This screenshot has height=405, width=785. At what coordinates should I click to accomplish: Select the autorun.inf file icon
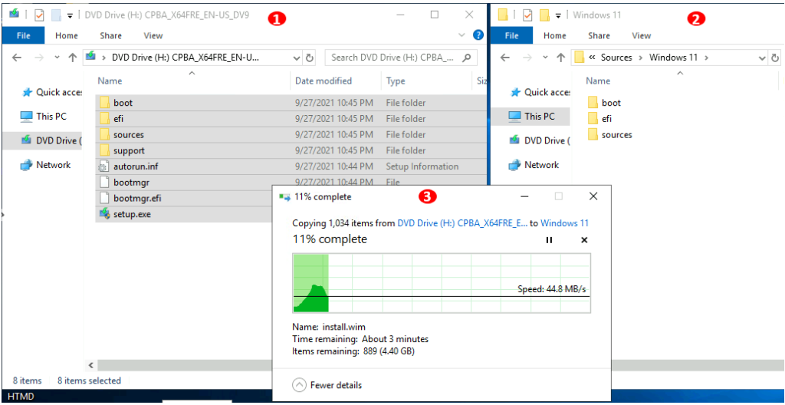[105, 166]
